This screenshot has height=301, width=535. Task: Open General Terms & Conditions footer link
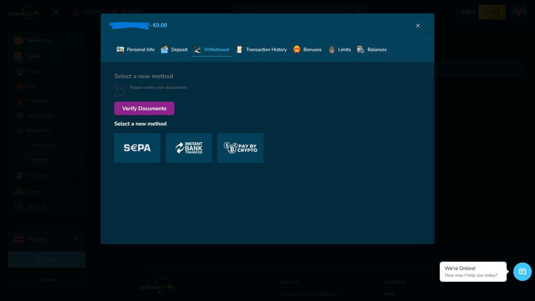[x=308, y=294]
